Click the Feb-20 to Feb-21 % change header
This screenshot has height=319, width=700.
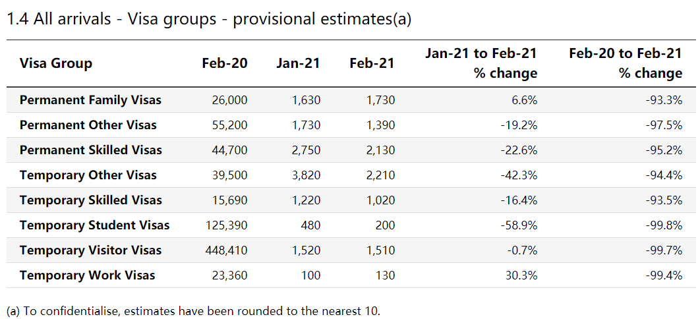[625, 63]
